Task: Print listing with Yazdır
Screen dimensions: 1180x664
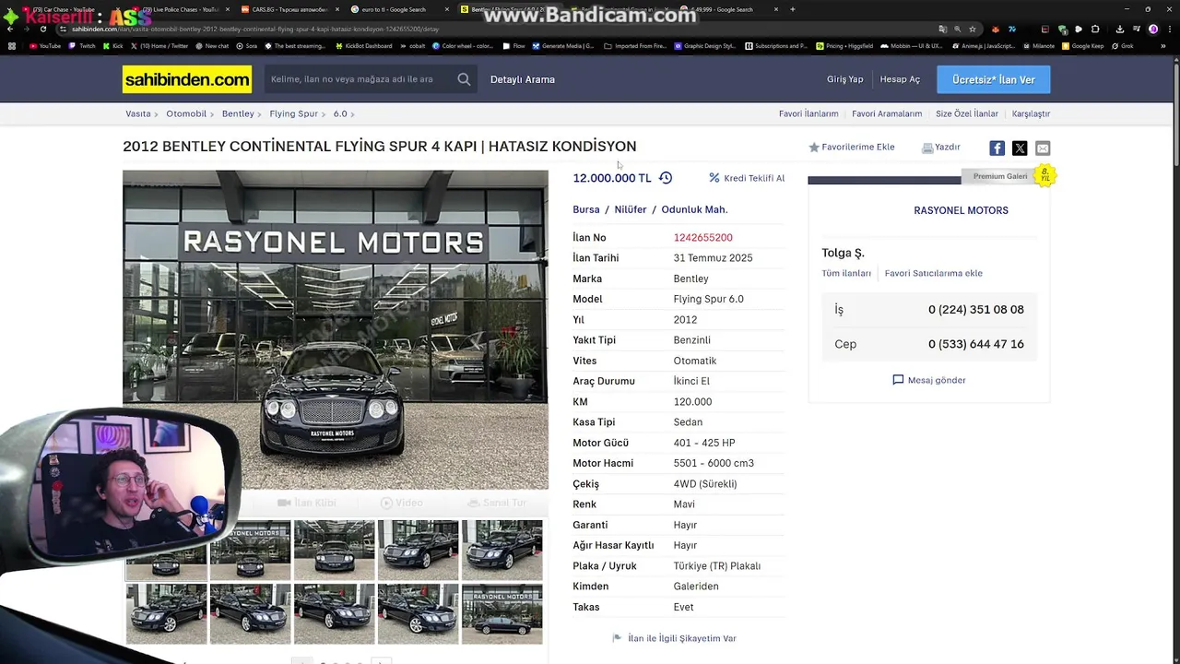Action: point(941,148)
